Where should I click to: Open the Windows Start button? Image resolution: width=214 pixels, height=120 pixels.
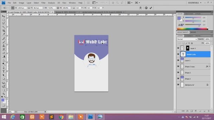point(4,117)
